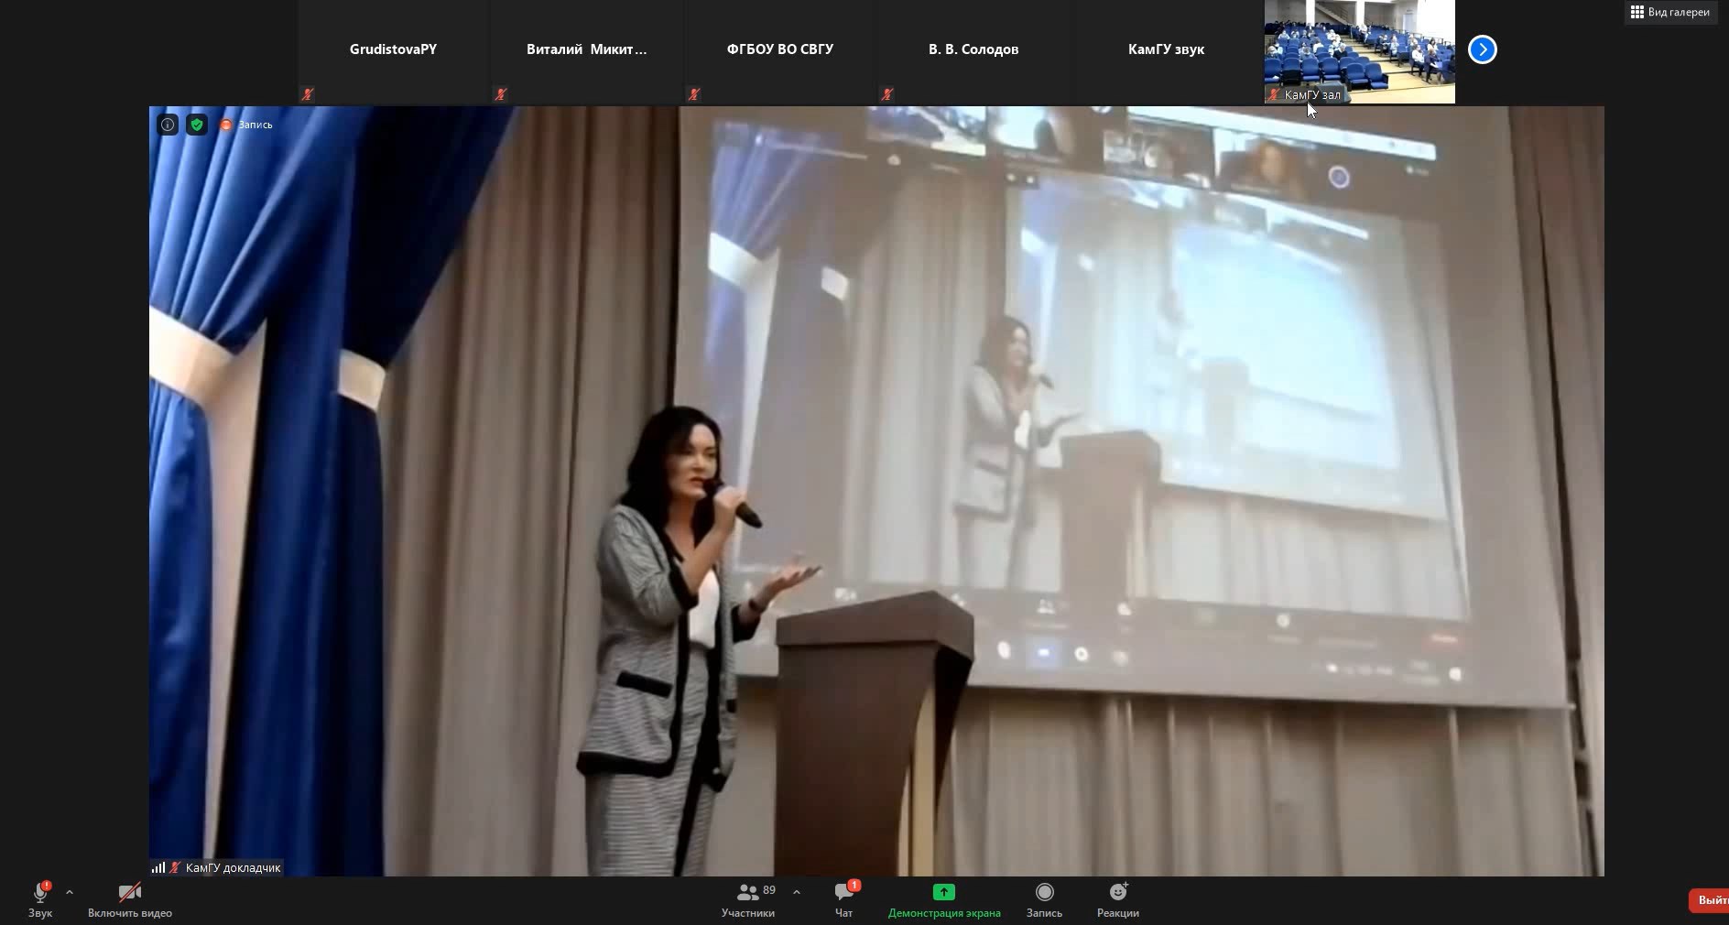Toggle the Звук microphone audio
This screenshot has height=925, width=1729.
tap(40, 899)
